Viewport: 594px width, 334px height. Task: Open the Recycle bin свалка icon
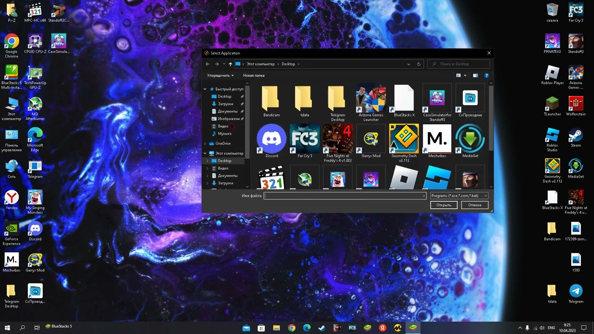point(552,13)
